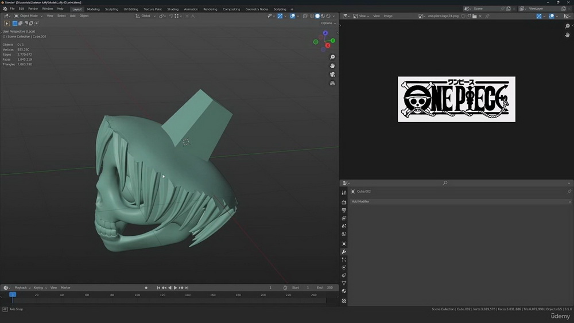
Task: Open the viewport Options dropdown
Action: [328, 23]
